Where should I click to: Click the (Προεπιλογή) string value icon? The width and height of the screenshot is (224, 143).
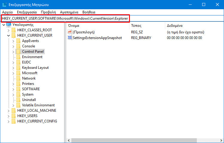tap(70, 32)
